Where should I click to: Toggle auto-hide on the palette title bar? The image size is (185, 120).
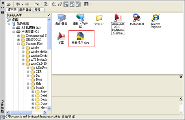pyautogui.click(x=3, y=7)
